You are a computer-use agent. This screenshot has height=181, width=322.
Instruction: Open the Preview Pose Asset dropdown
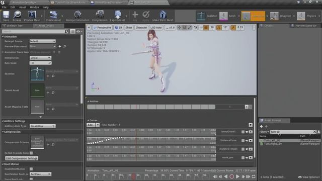click(42, 46)
